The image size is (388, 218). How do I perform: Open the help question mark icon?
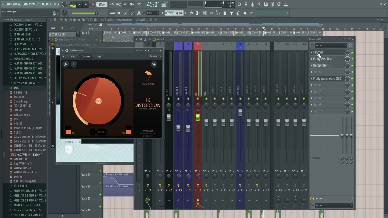[259, 4]
